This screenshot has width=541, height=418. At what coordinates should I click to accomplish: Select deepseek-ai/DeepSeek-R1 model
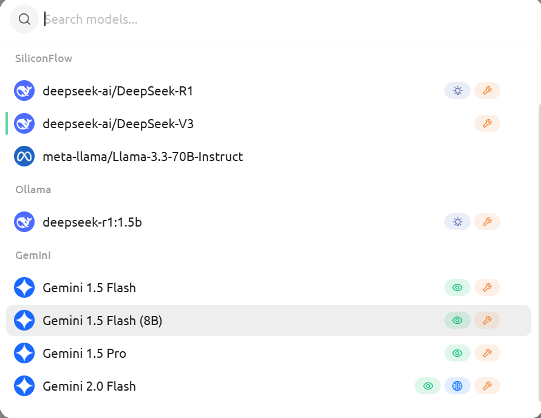[x=268, y=91]
